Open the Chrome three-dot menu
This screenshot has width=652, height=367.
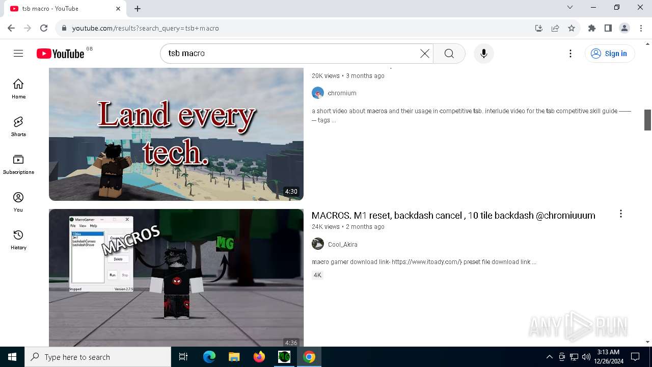(x=641, y=28)
